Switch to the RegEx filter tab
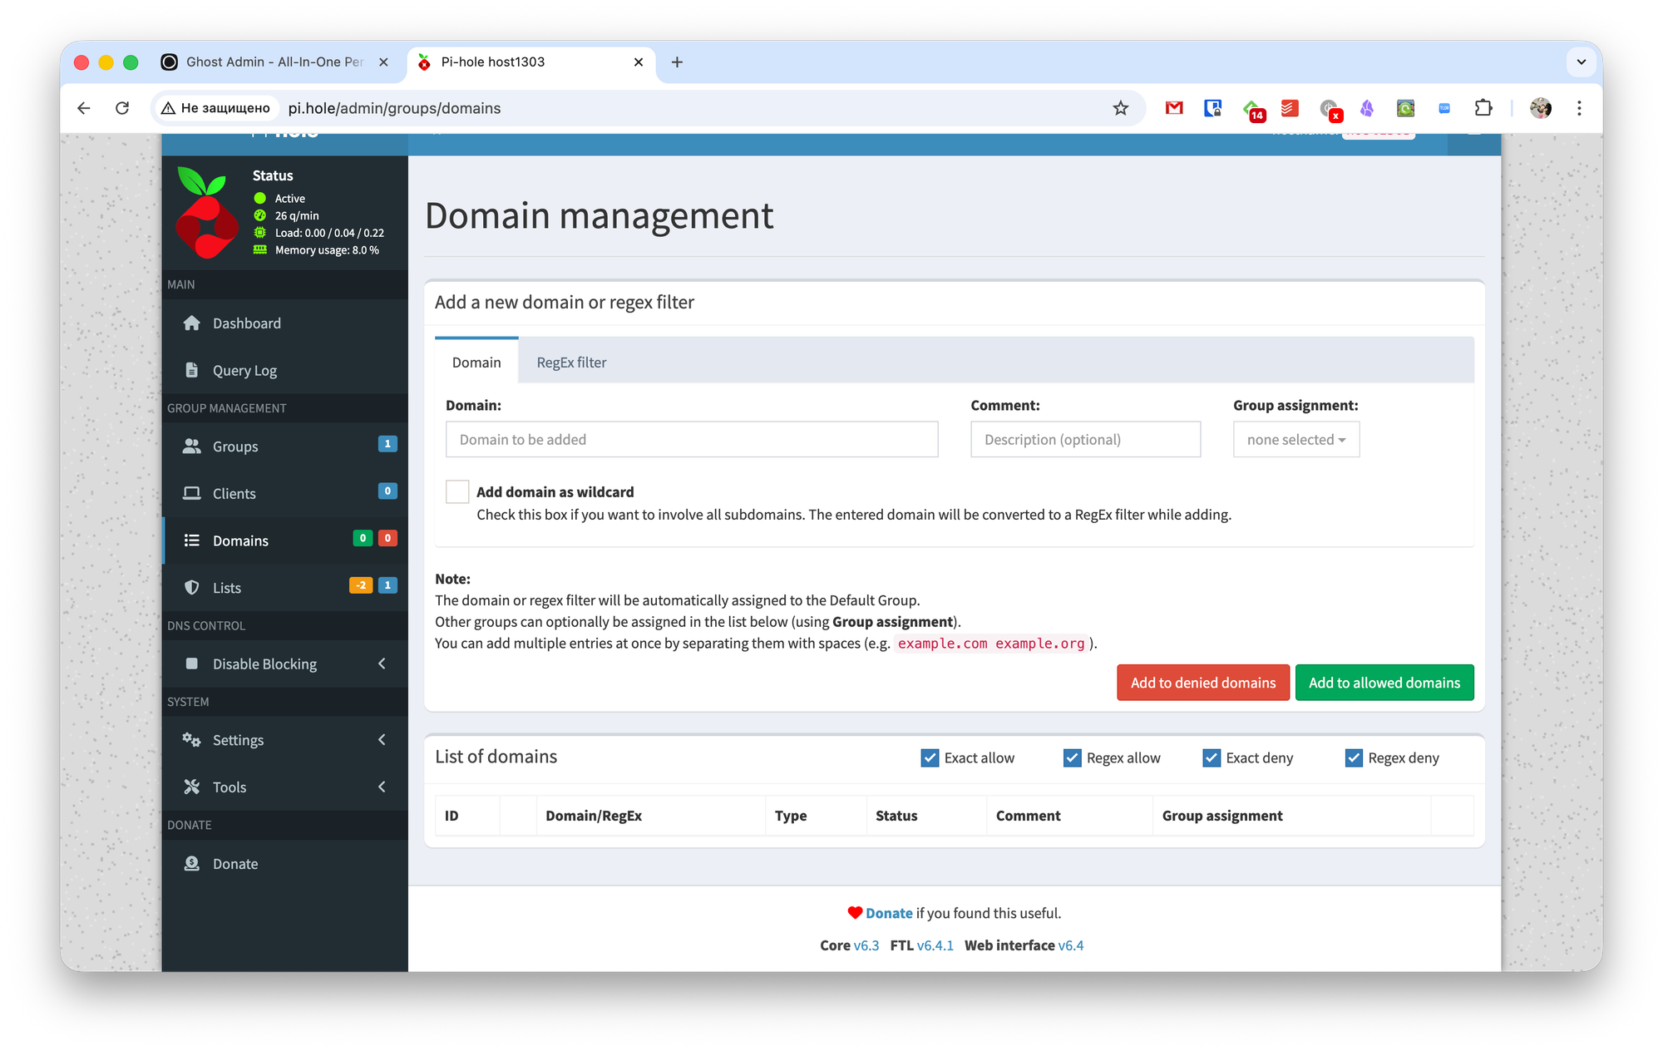This screenshot has width=1663, height=1051. click(x=571, y=363)
